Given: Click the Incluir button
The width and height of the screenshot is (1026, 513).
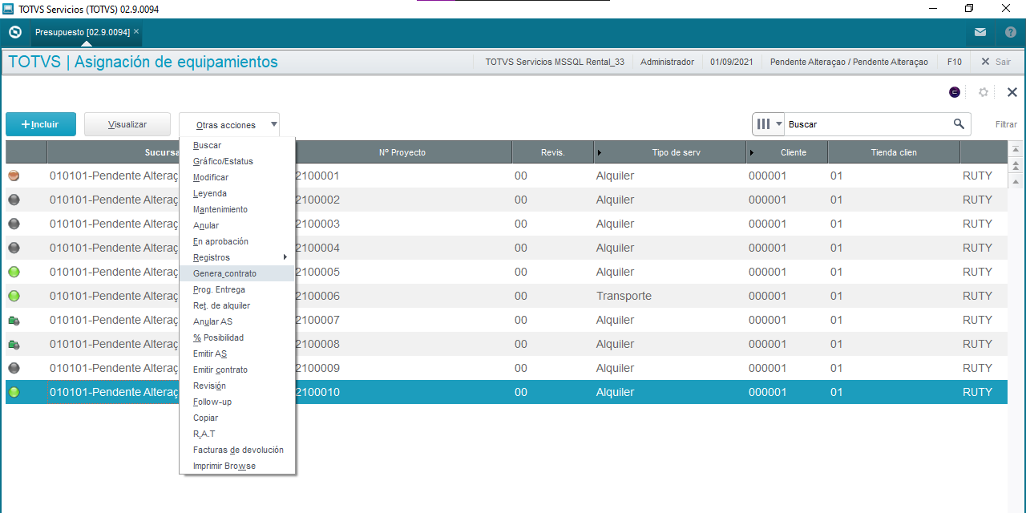Looking at the screenshot, I should pyautogui.click(x=41, y=124).
